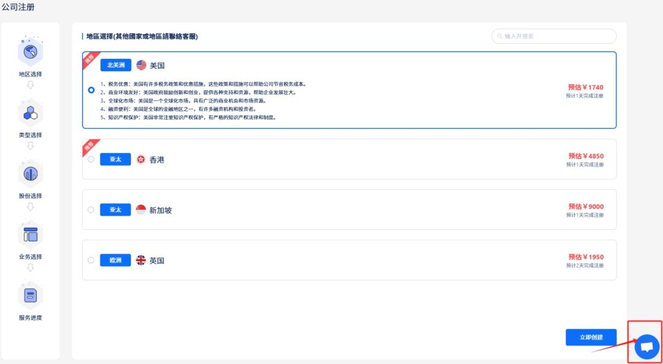
Task: Select the 美国 radio button
Action: (91, 90)
